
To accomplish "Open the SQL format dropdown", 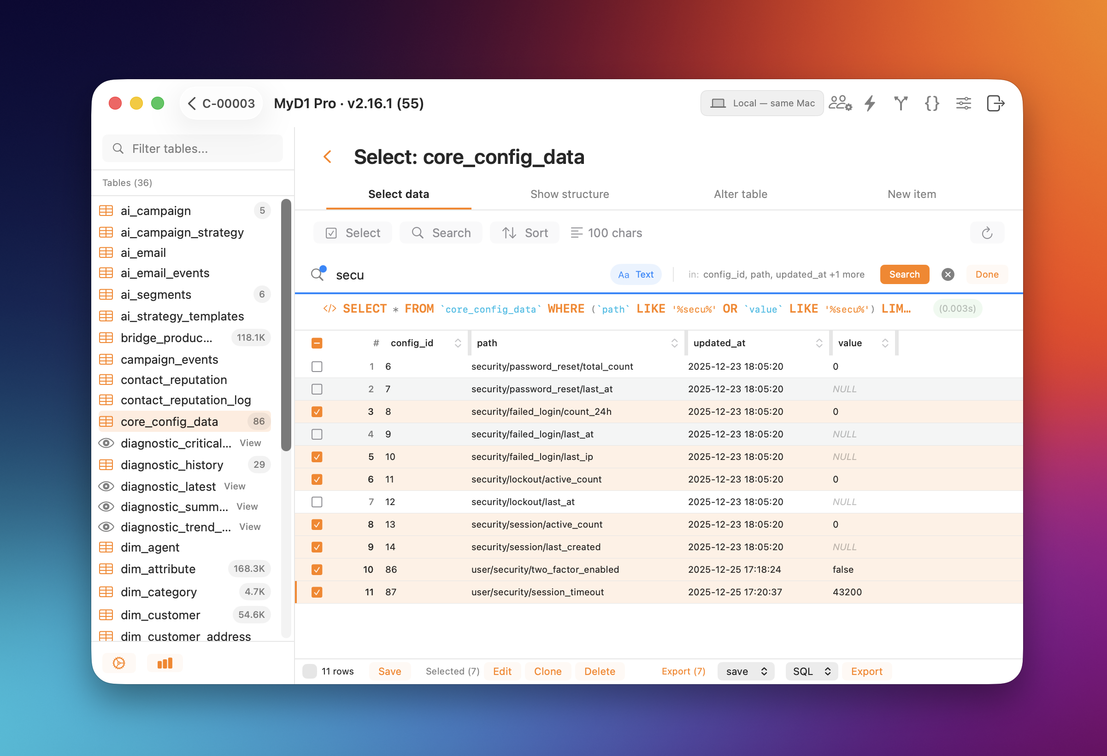I will (x=812, y=671).
